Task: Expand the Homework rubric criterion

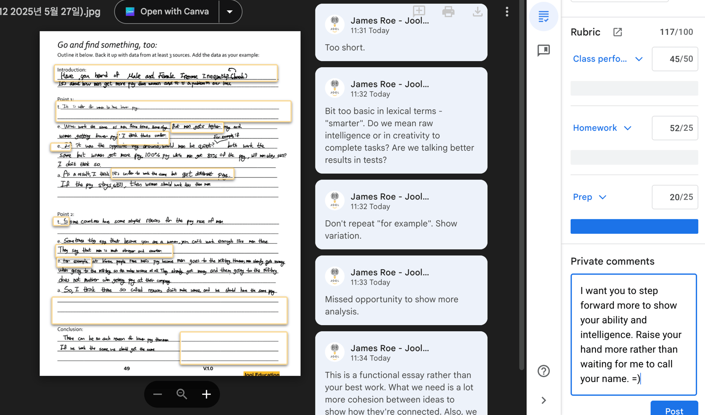Action: pos(602,128)
